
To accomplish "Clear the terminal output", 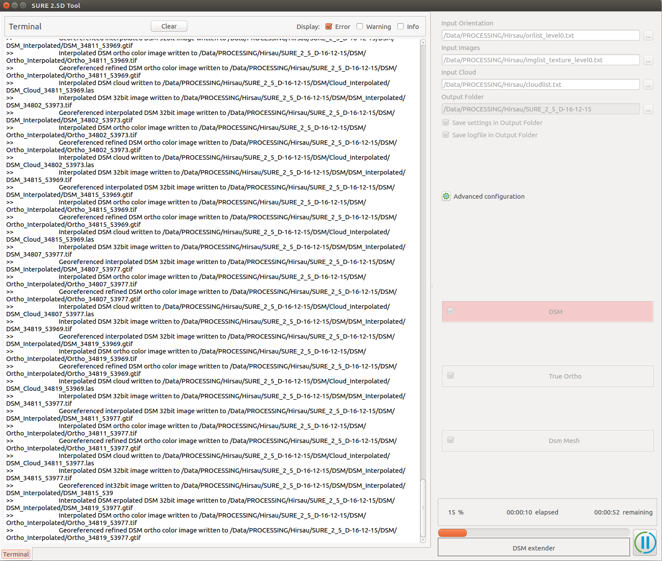I will pyautogui.click(x=169, y=26).
